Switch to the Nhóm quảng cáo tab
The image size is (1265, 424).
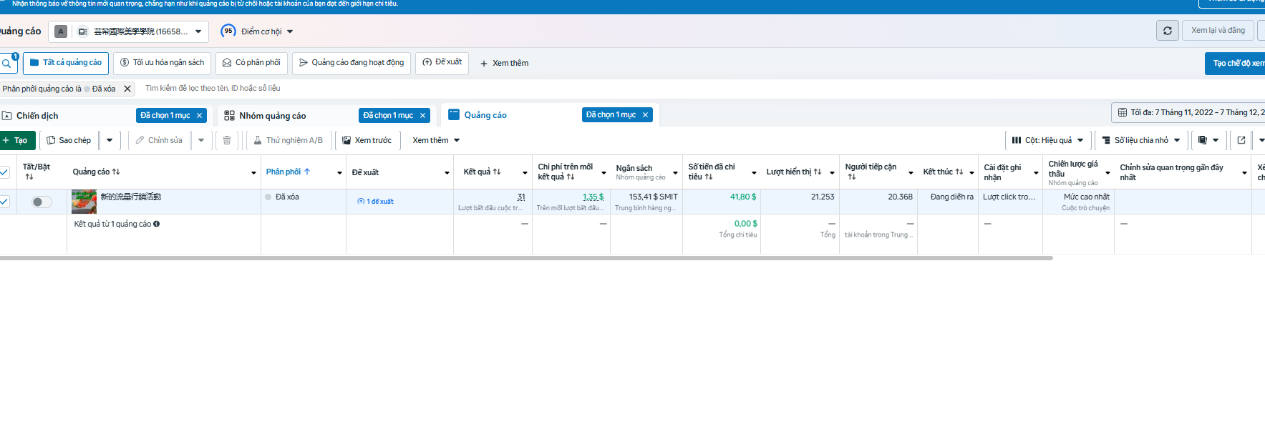273,116
